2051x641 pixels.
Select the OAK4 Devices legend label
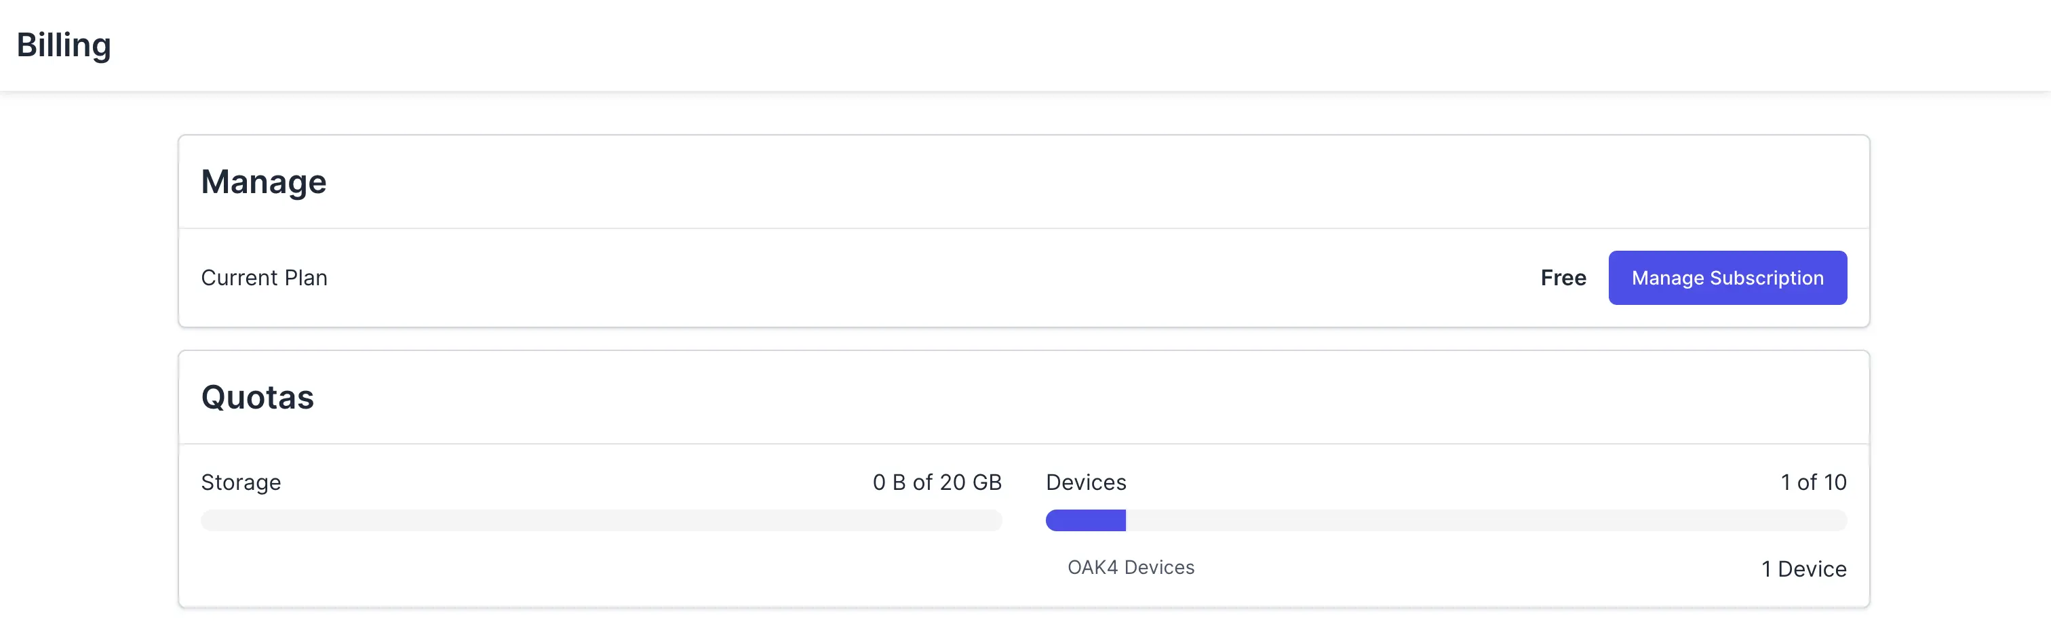[1131, 568]
